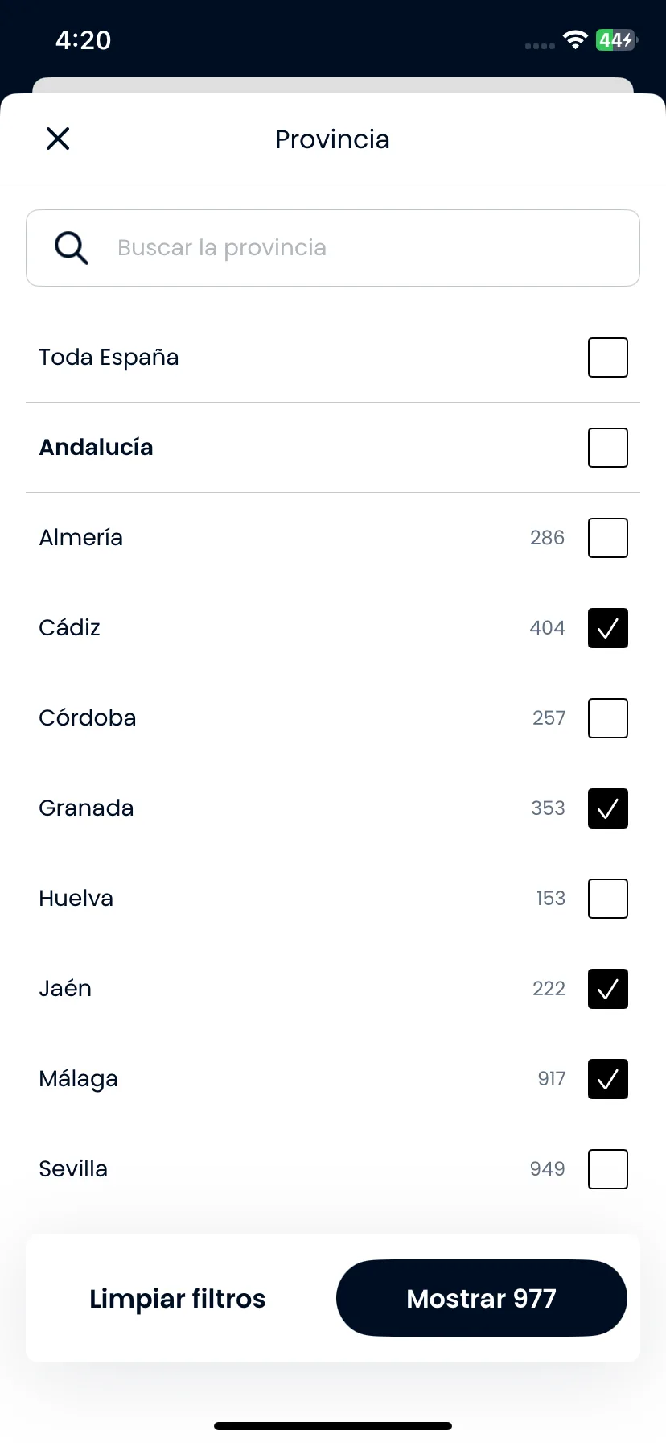Tap the Mostrar 977 button
This screenshot has height=1443, width=666.
coord(482,1298)
